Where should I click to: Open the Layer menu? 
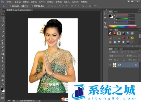point(34,2)
